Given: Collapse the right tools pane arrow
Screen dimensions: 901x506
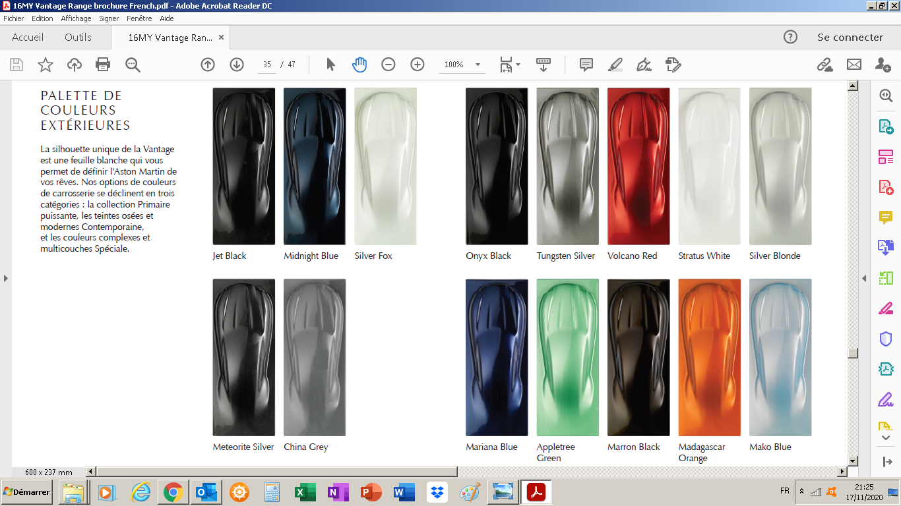Looking at the screenshot, I should point(864,279).
